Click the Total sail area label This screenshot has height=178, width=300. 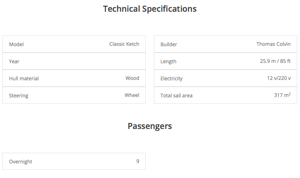(176, 96)
